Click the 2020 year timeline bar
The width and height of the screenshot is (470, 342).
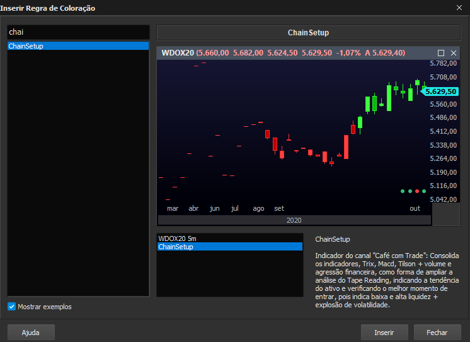294,220
